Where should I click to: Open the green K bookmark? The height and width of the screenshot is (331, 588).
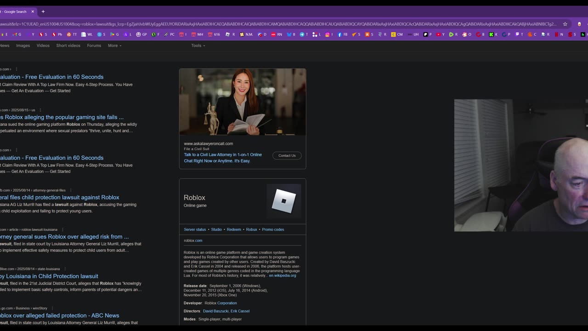[x=493, y=34]
